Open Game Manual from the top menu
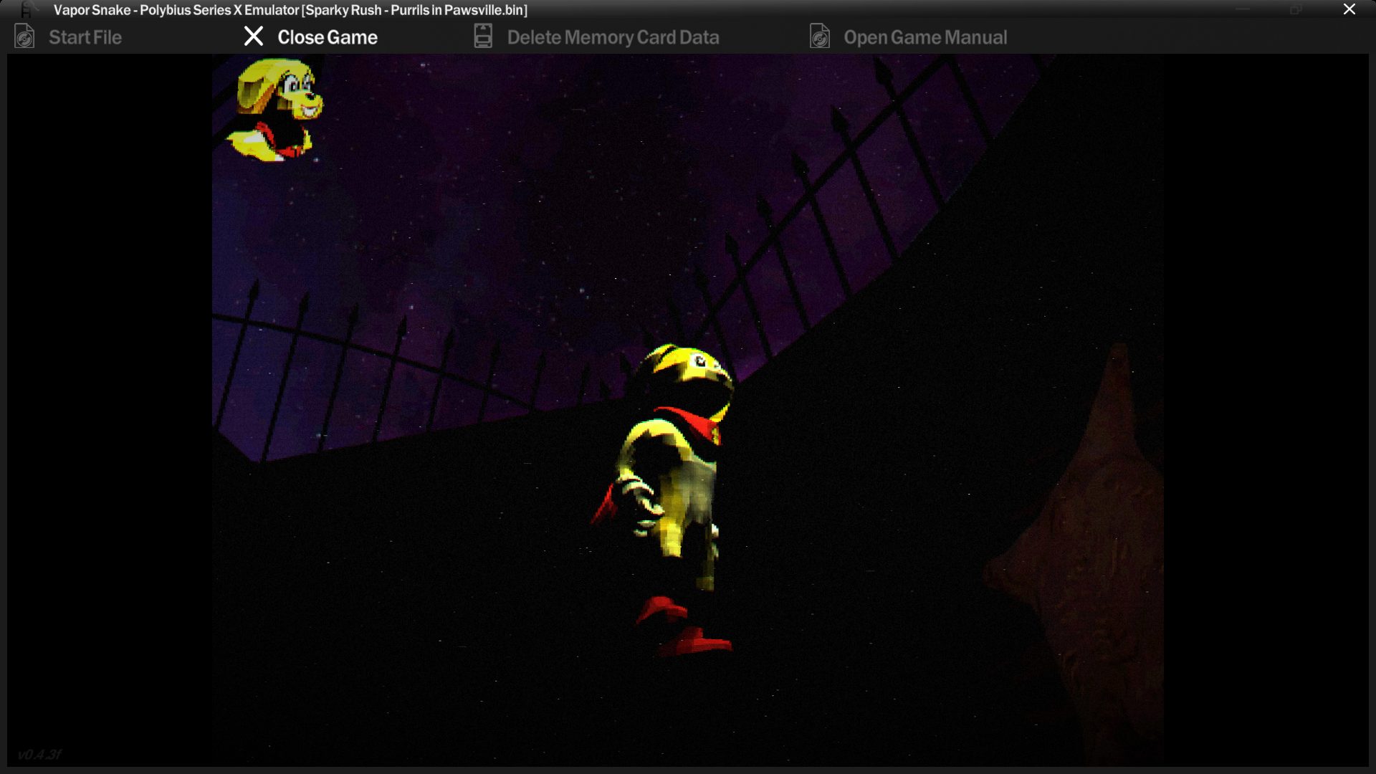Image resolution: width=1376 pixels, height=774 pixels. click(x=925, y=37)
